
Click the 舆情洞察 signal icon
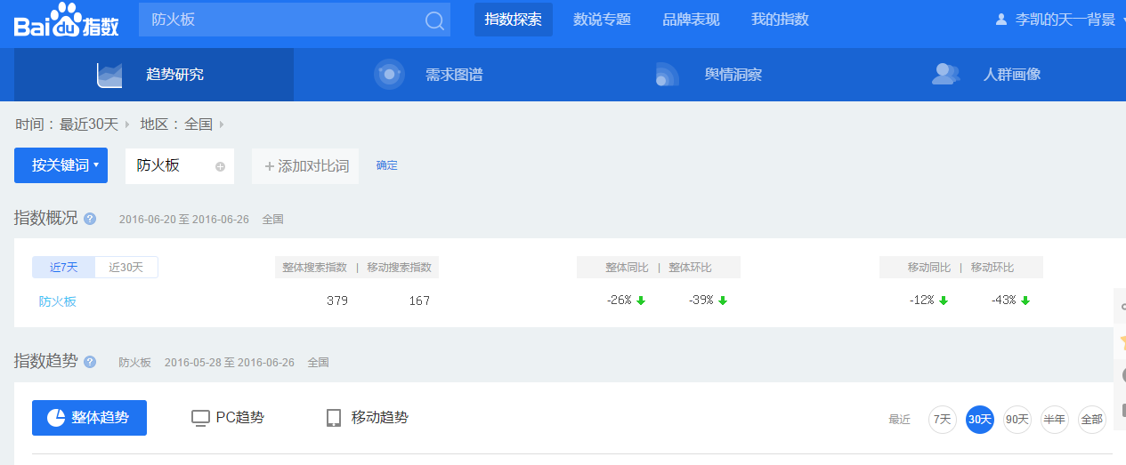click(x=667, y=75)
